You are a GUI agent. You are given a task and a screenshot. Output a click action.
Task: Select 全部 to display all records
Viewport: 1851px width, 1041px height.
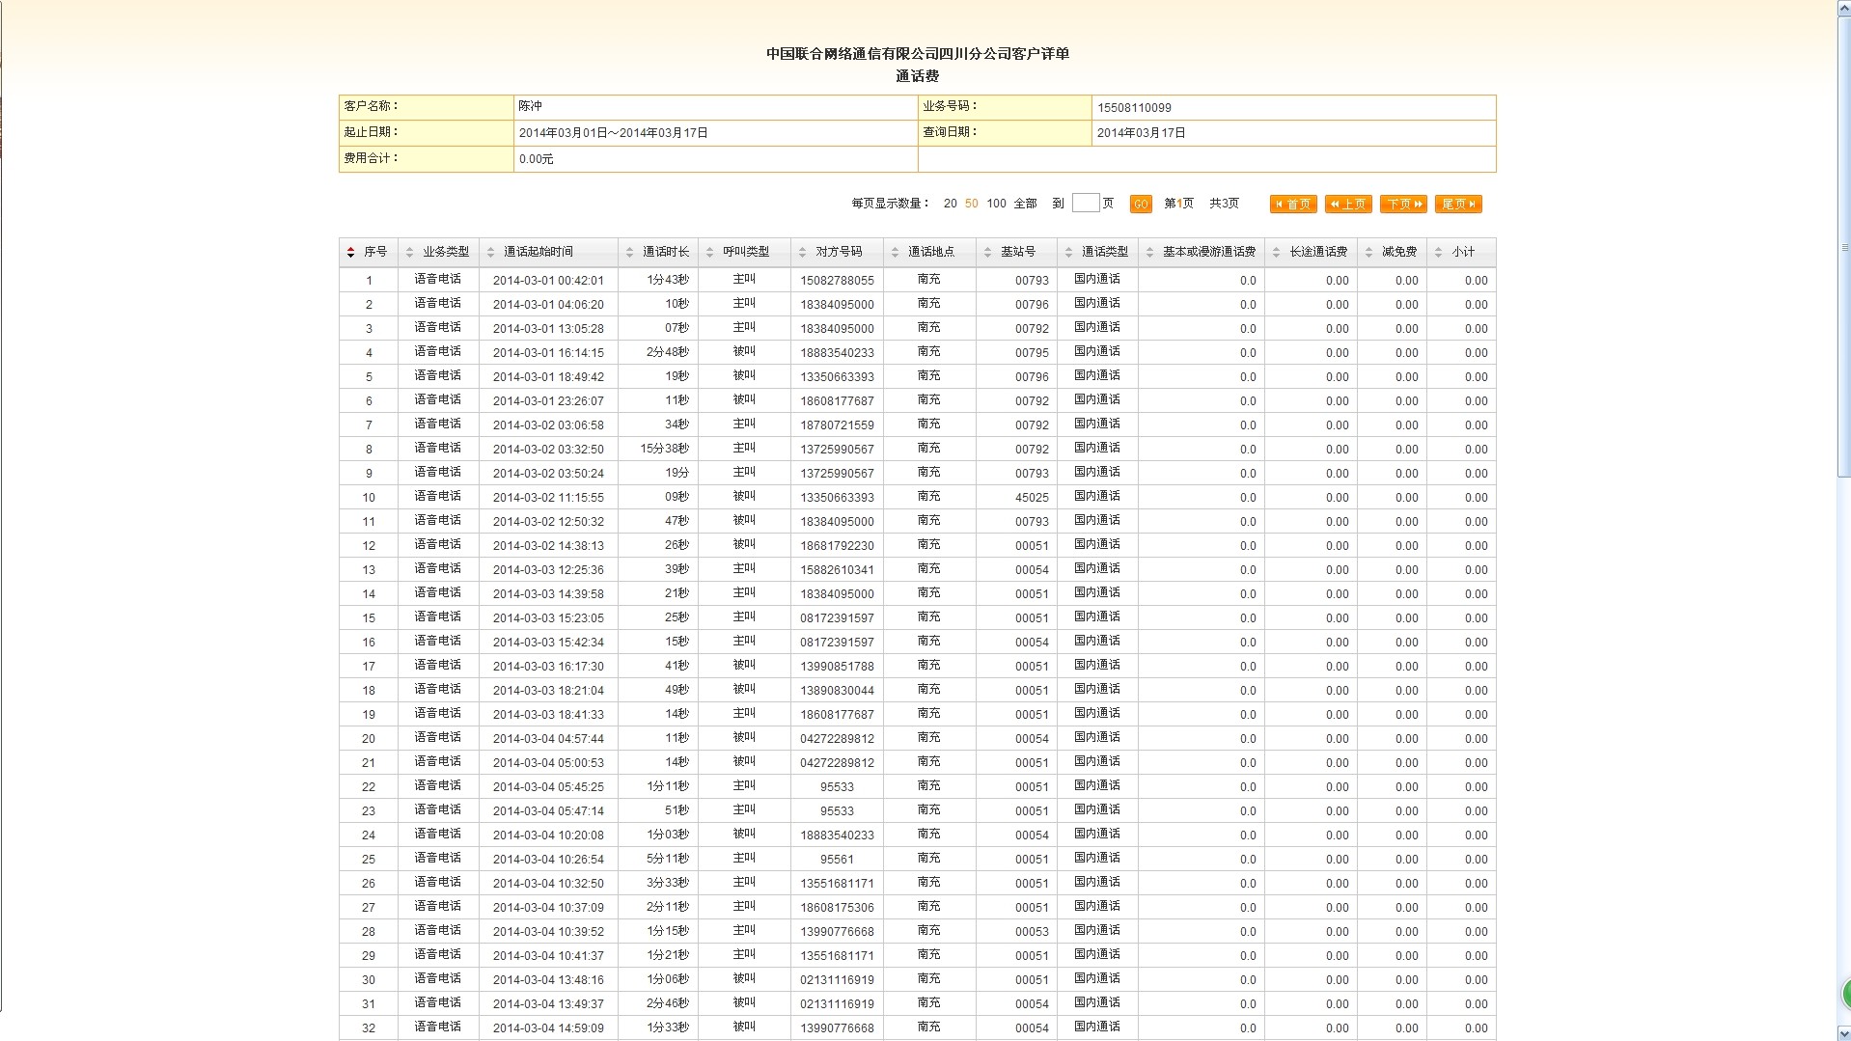(1025, 204)
